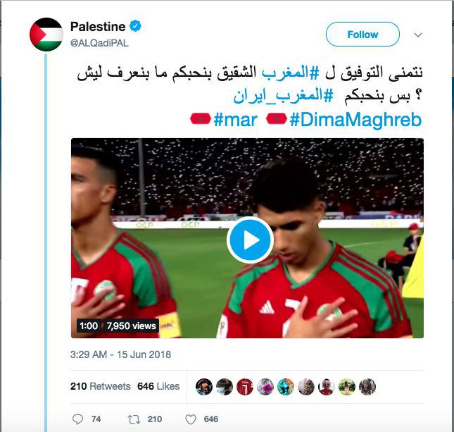
Task: Open the #mar hashtag
Action: 235,120
